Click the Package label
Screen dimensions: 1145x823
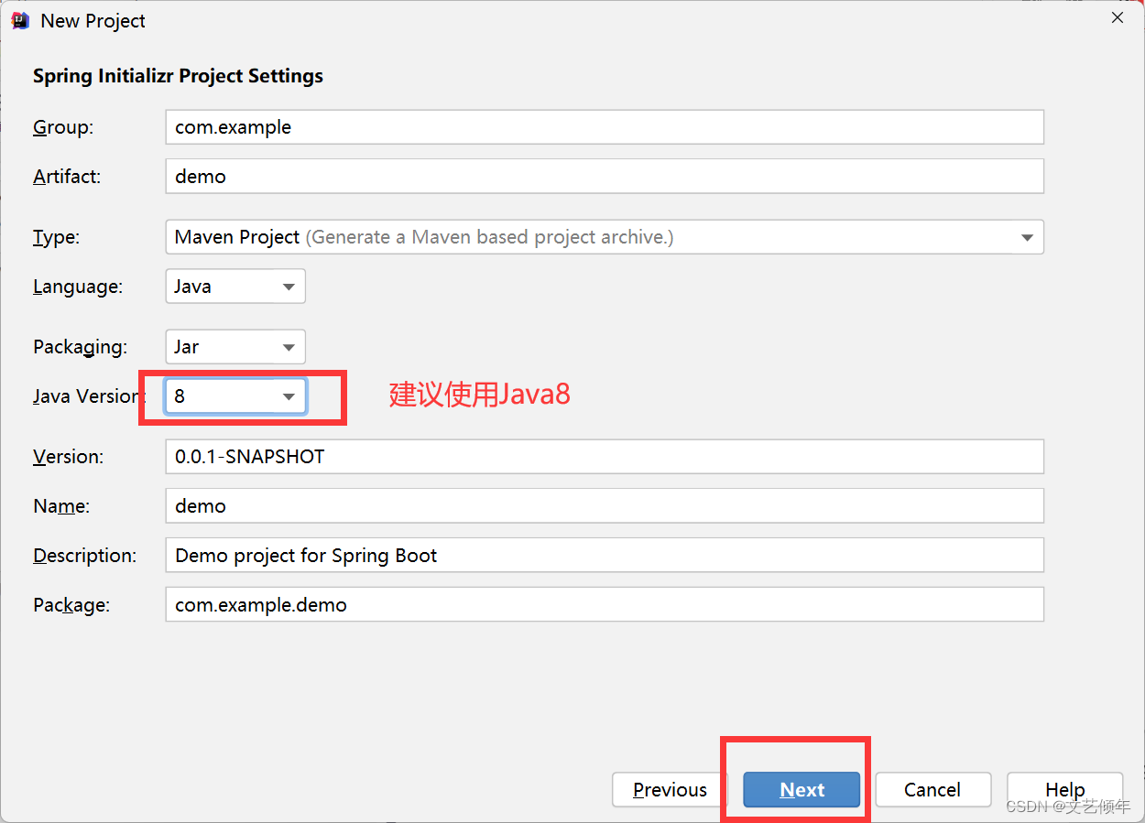pos(71,605)
